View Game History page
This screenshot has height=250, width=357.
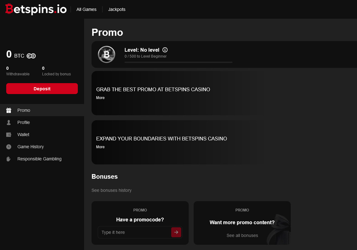[x=42, y=147]
